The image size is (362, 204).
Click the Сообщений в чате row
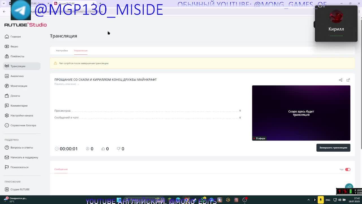pos(148,118)
